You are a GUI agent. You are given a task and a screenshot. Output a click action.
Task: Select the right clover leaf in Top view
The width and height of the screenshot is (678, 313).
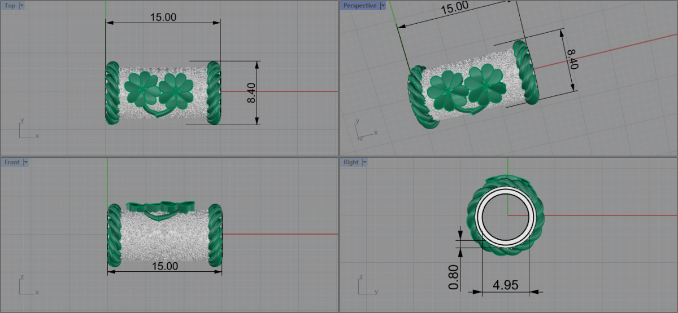175,90
